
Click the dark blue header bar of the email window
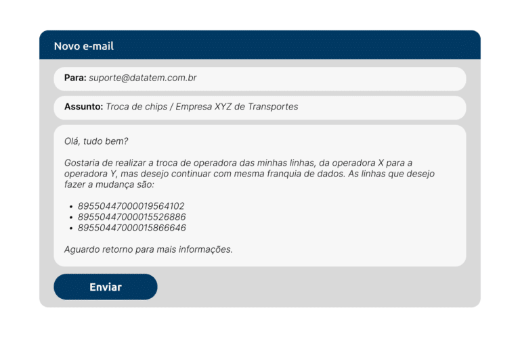coord(260,45)
